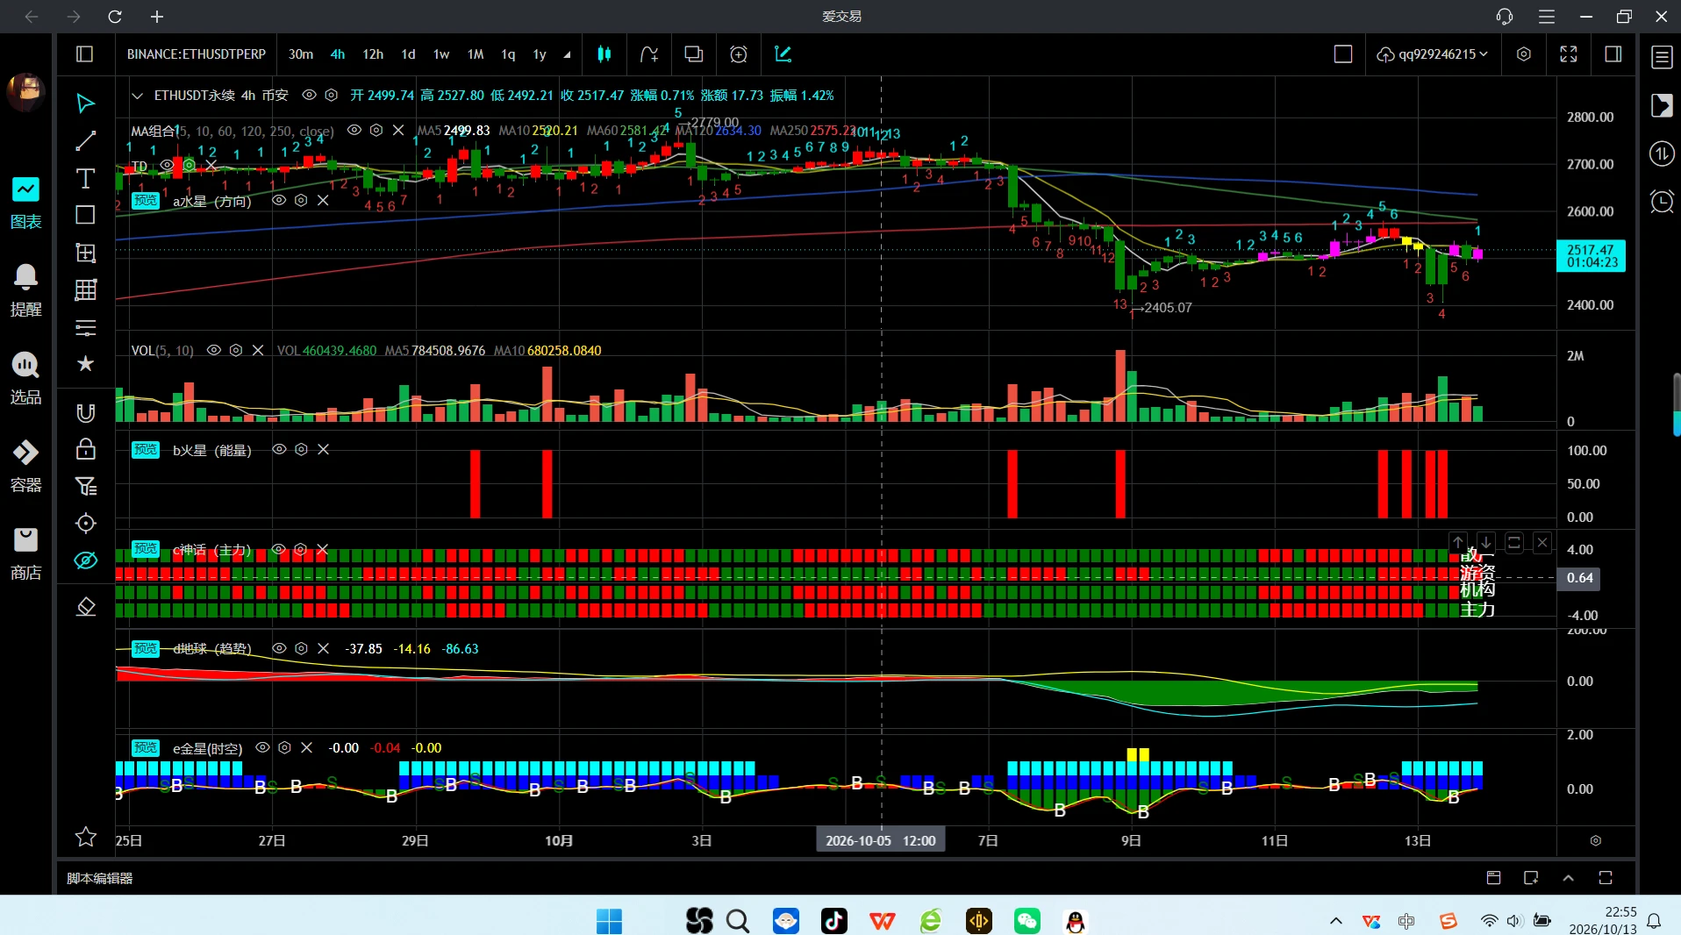Show hidden system tray icons chevron
Viewport: 1681px width, 935px height.
(x=1335, y=921)
